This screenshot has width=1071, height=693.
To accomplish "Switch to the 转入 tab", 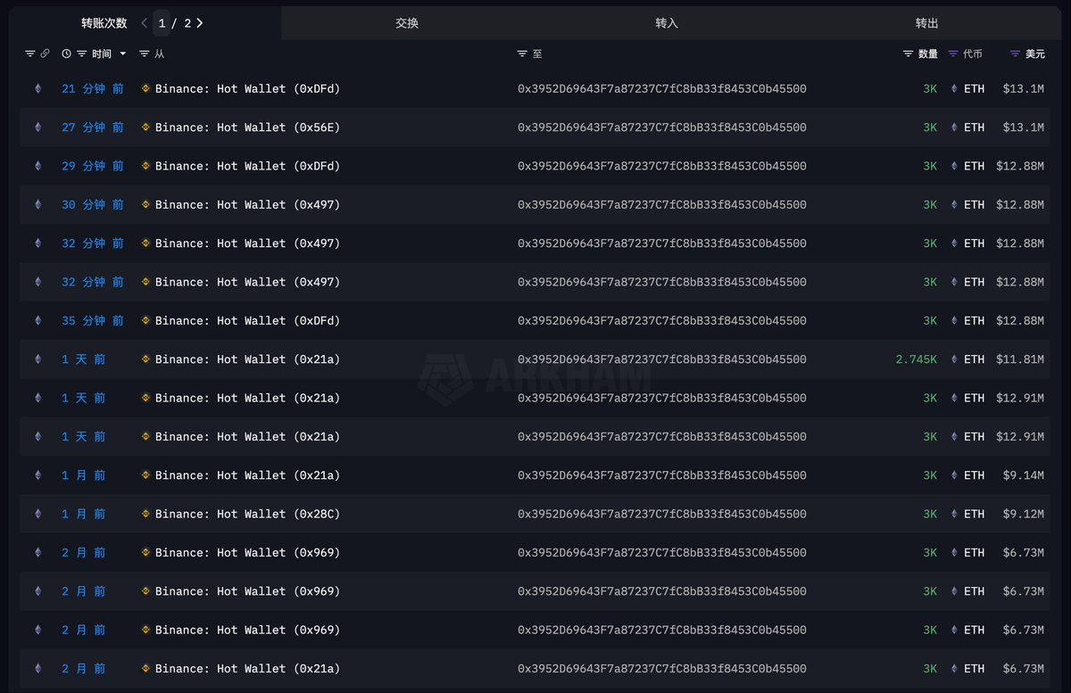I will (667, 23).
